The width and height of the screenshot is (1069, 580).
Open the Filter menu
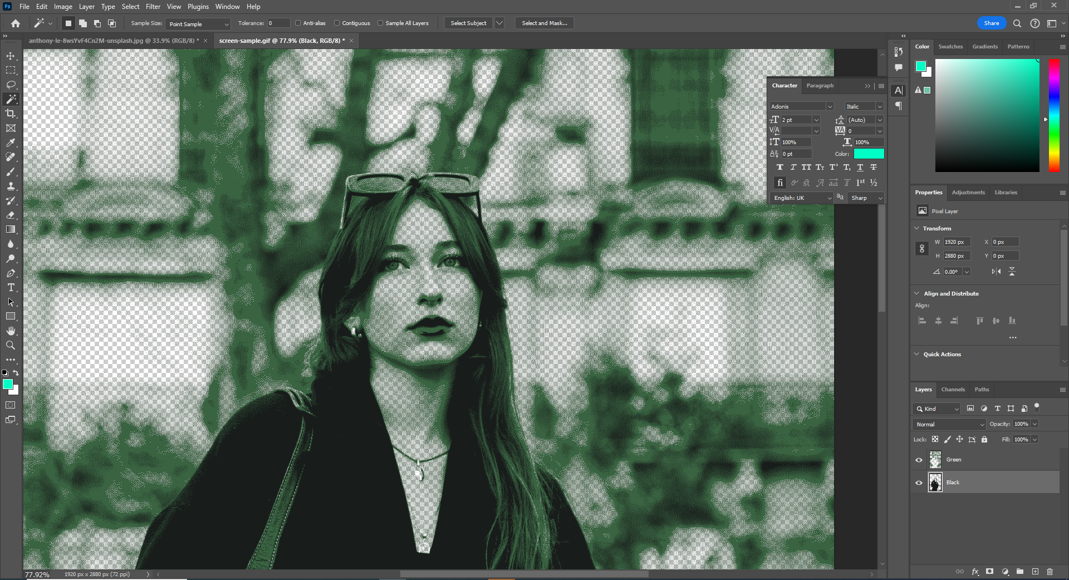pyautogui.click(x=153, y=7)
